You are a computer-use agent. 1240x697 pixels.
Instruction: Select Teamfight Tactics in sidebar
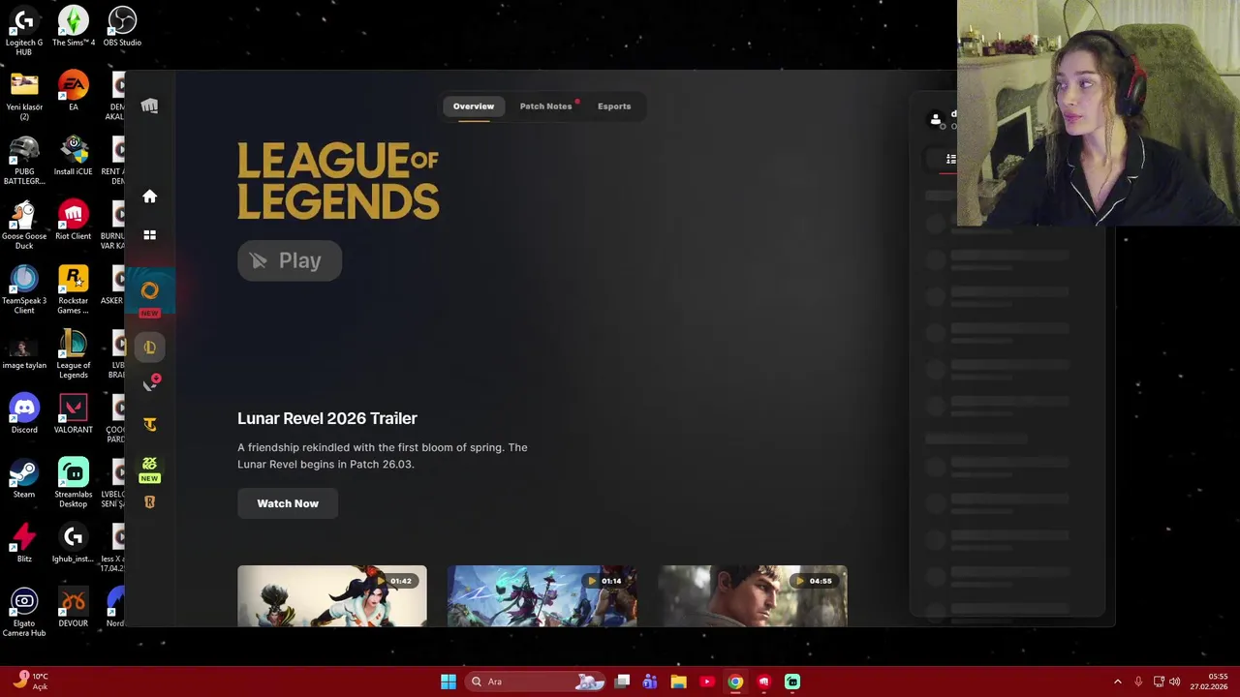[149, 424]
